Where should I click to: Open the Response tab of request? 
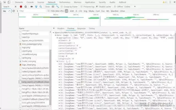[81, 28]
